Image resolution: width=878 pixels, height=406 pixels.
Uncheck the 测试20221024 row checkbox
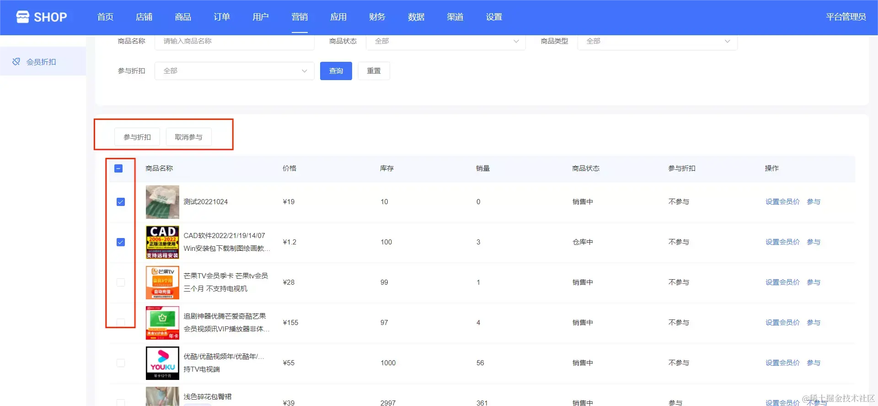(121, 202)
